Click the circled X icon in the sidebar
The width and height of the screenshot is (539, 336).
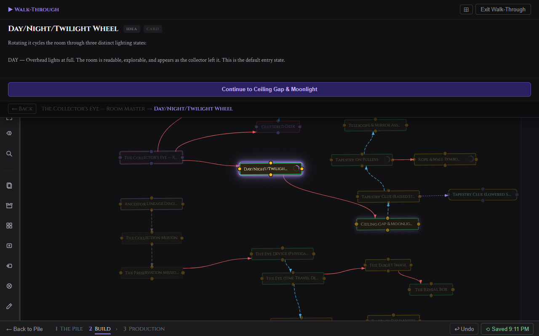[9, 286]
